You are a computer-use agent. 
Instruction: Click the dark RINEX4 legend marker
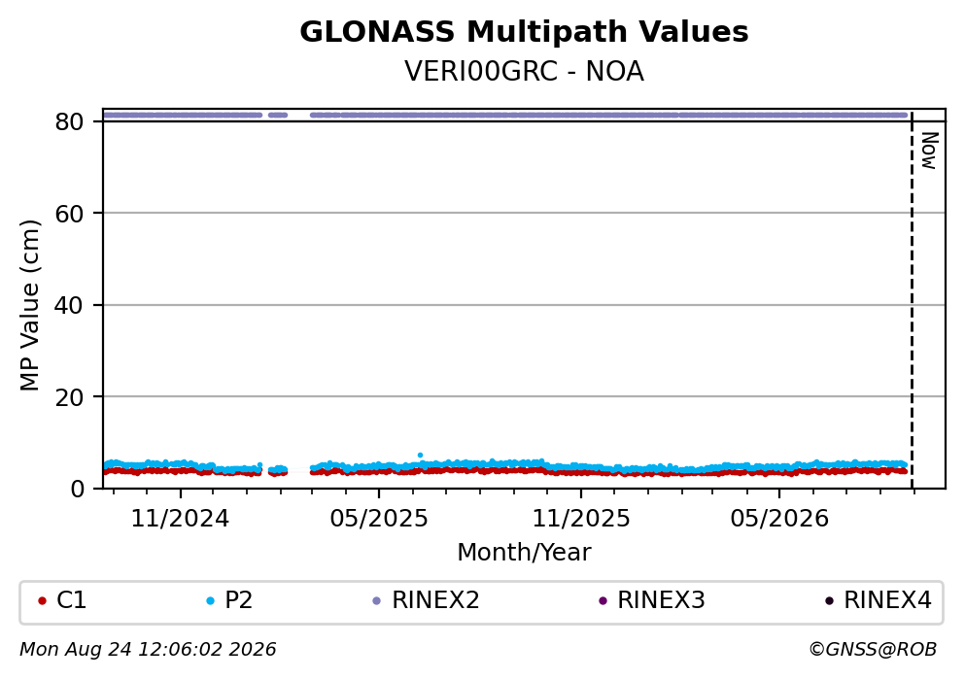pos(829,601)
